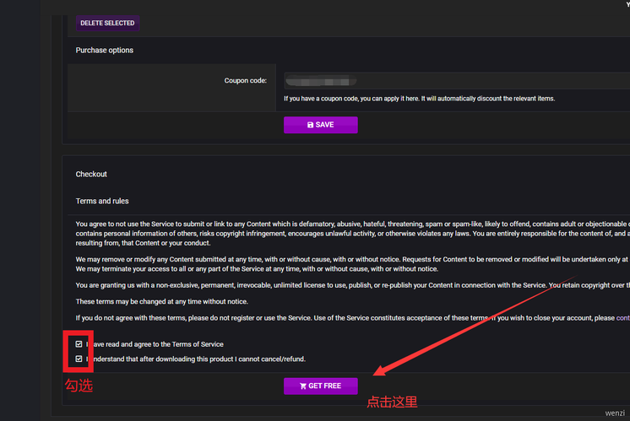Screen dimensions: 630x421
Task: Click the 'read and agree to the Terms of Service' label
Action: pyautogui.click(x=155, y=344)
